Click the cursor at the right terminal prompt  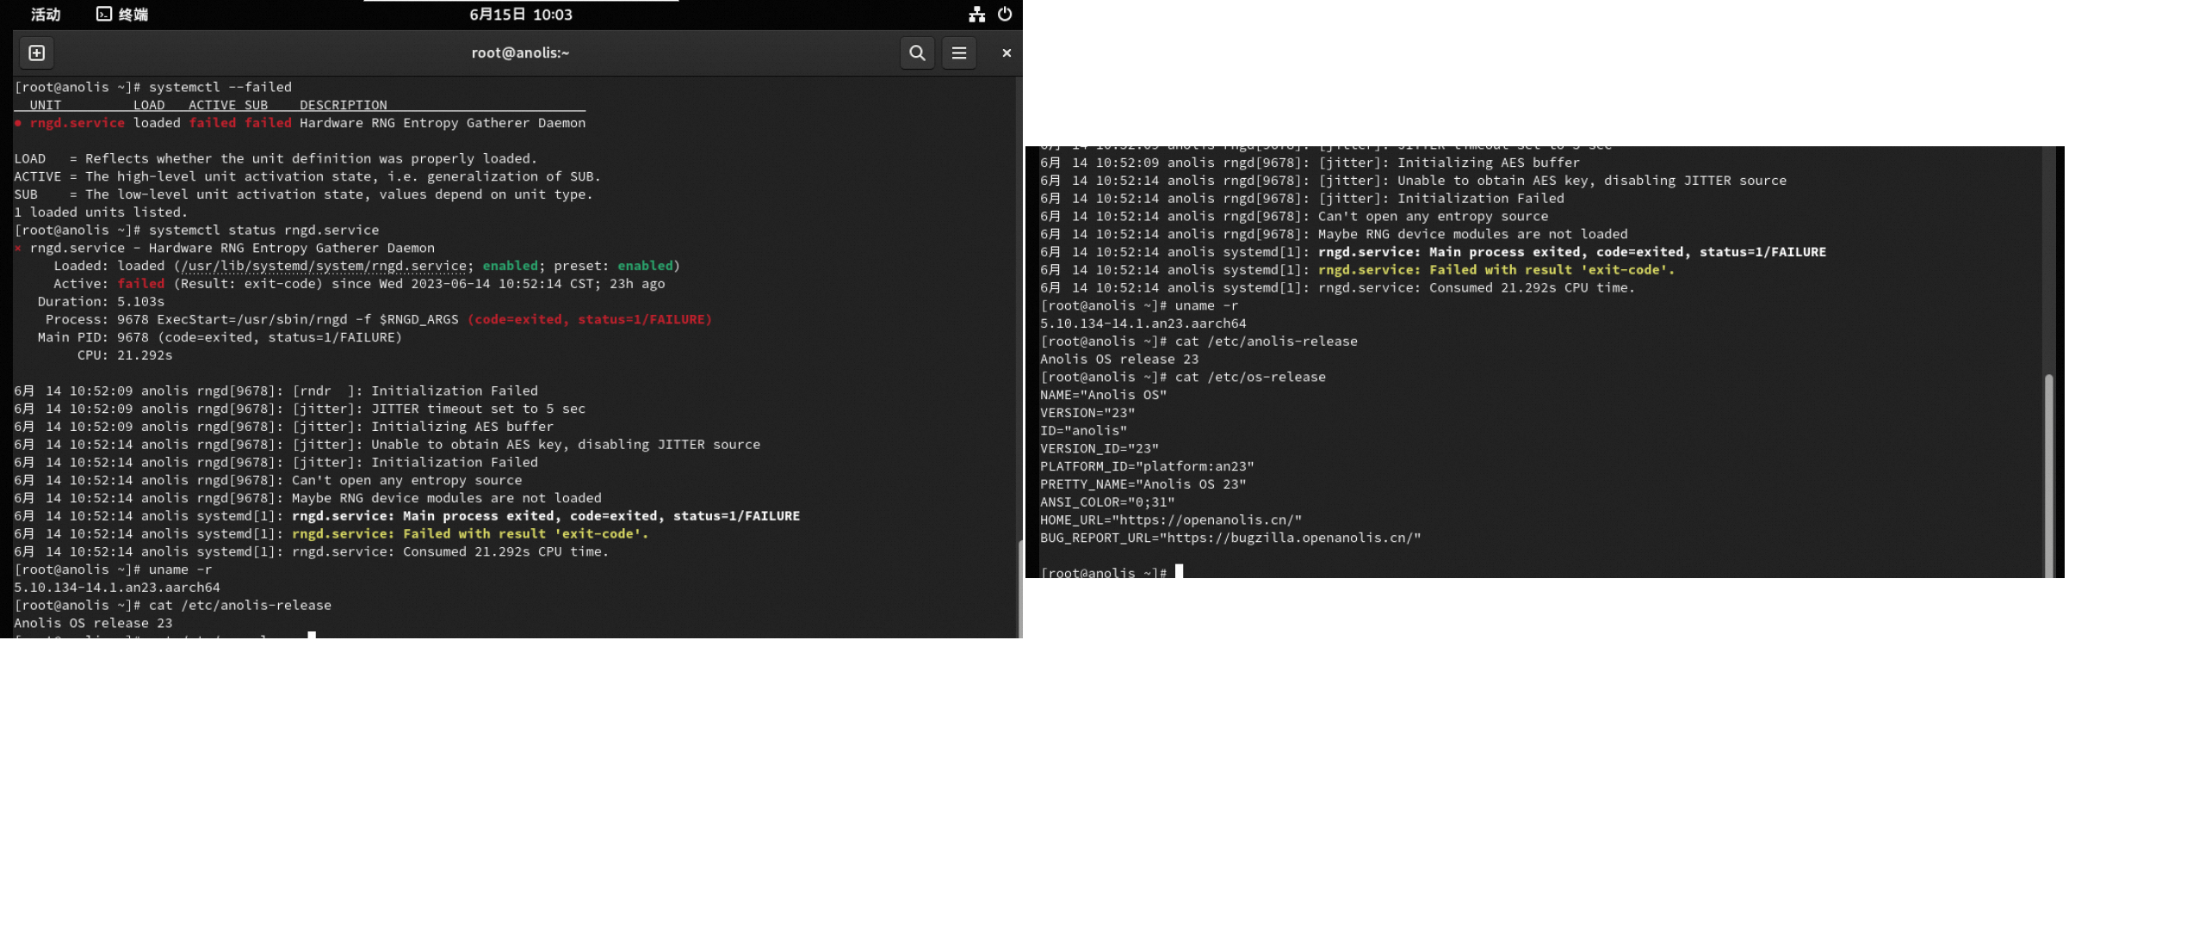pos(1179,572)
